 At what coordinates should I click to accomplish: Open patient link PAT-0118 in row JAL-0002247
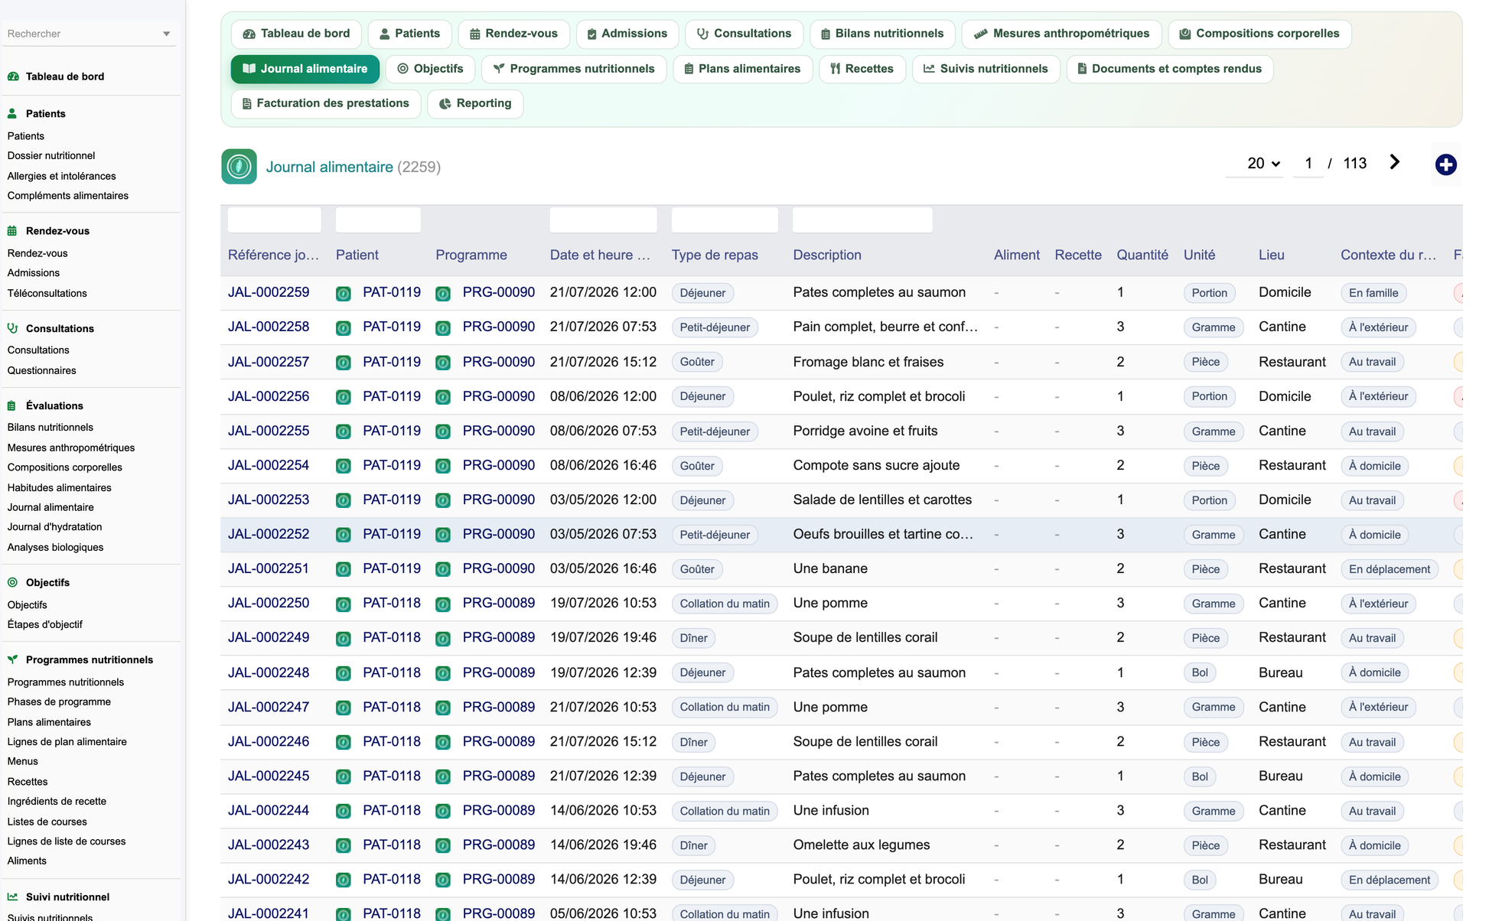tap(392, 707)
